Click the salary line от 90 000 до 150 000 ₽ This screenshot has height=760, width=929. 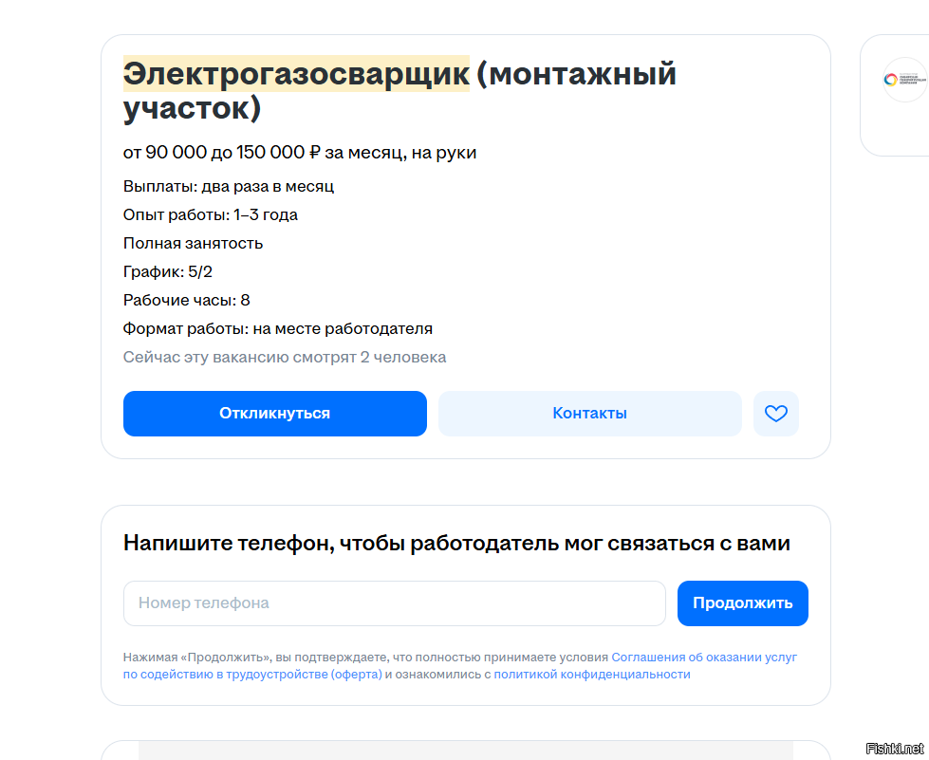(x=300, y=152)
